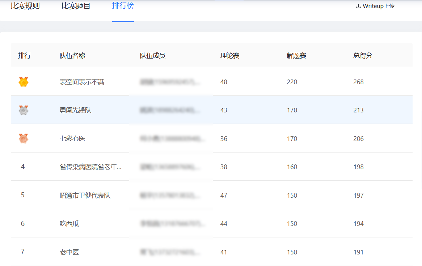Select the 勇闯先锋队 team row
The image size is (422, 266).
coord(76,110)
